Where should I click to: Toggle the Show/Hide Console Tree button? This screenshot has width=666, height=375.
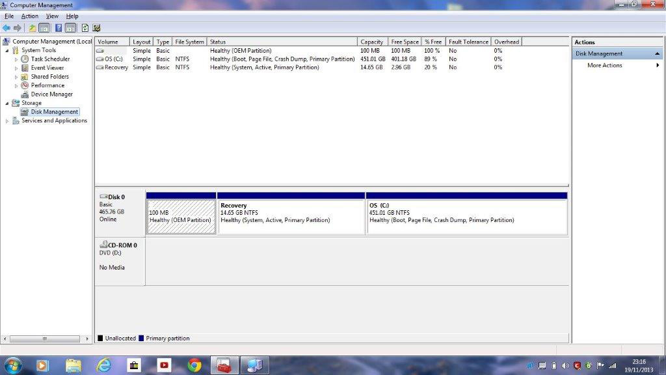point(44,28)
